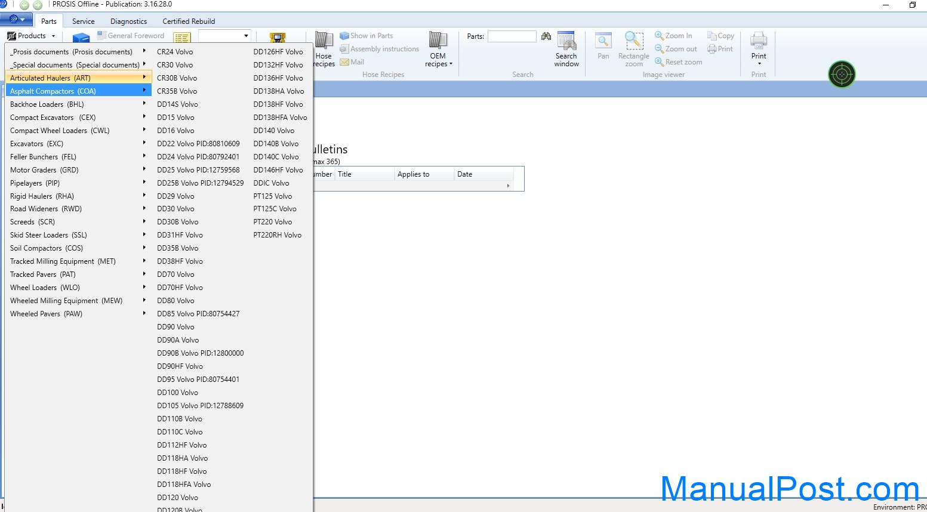Select DD90B Volvo PID:12800000

click(x=200, y=353)
